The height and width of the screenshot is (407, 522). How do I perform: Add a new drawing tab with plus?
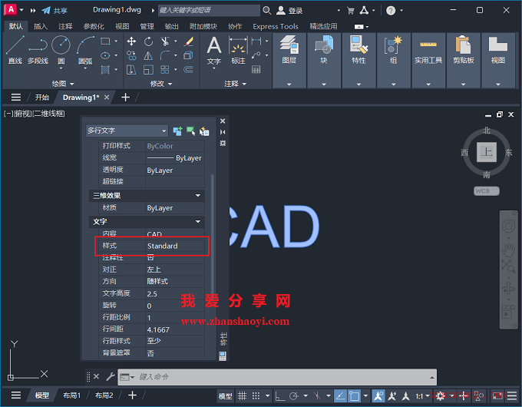tap(125, 98)
